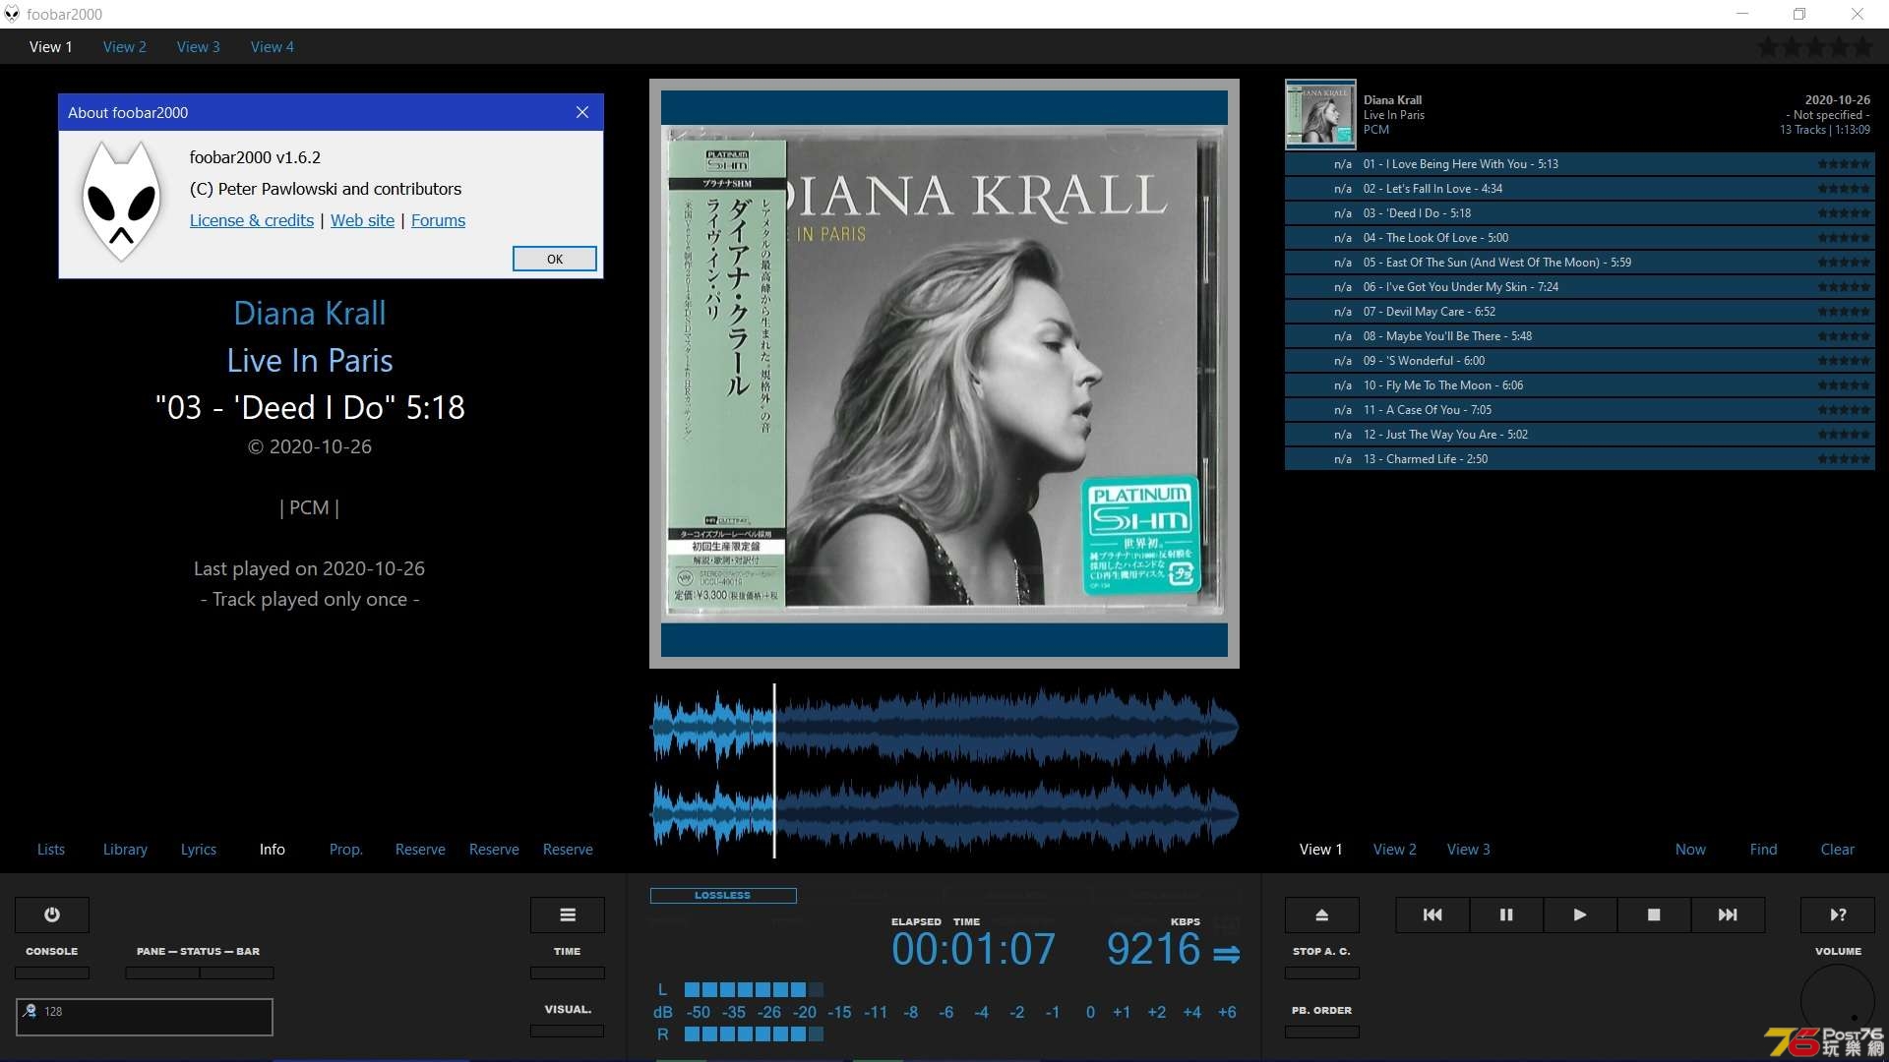Select track 10 - Fly Me To The Moon
The height and width of the screenshot is (1062, 1889).
[1579, 385]
